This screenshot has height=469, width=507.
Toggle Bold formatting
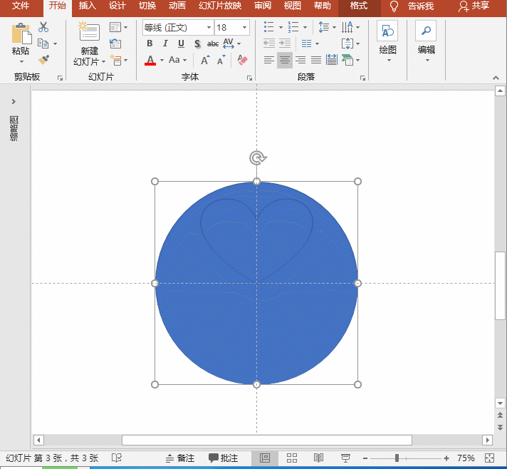pyautogui.click(x=150, y=43)
